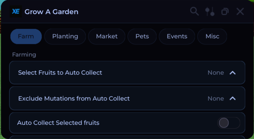Collapse Exclude Mutations chevron arrow
The height and width of the screenshot is (139, 254).
pos(232,98)
